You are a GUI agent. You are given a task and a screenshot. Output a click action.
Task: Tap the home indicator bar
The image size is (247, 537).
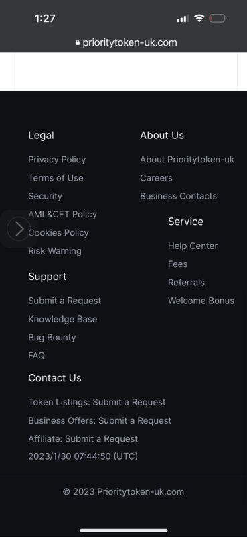point(124,530)
